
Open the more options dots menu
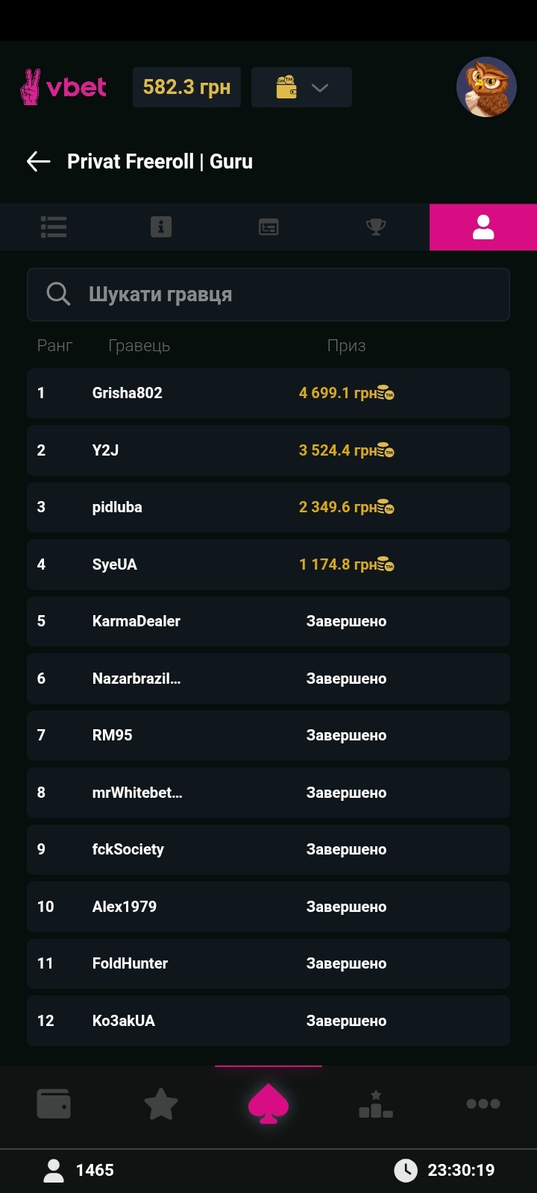click(483, 1104)
